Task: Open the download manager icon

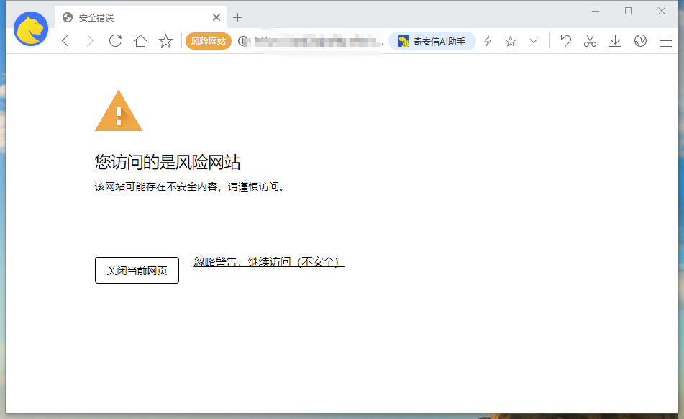Action: pyautogui.click(x=615, y=41)
